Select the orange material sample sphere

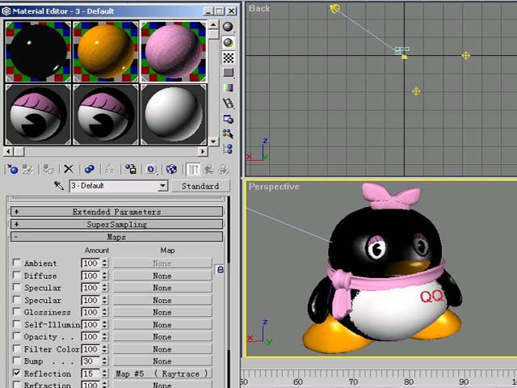coord(106,52)
